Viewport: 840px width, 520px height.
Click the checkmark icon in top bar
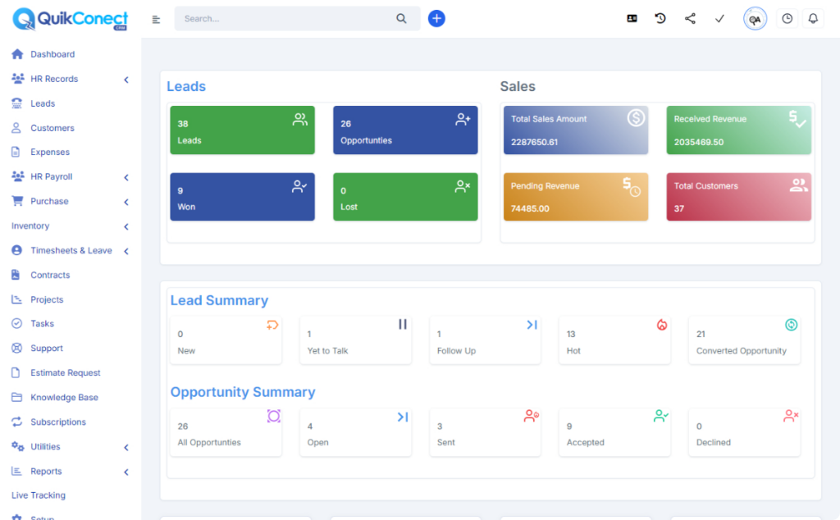719,19
